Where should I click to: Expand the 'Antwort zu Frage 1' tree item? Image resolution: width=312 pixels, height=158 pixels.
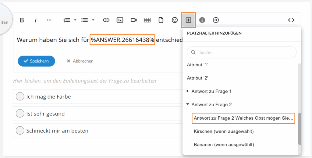(x=187, y=91)
